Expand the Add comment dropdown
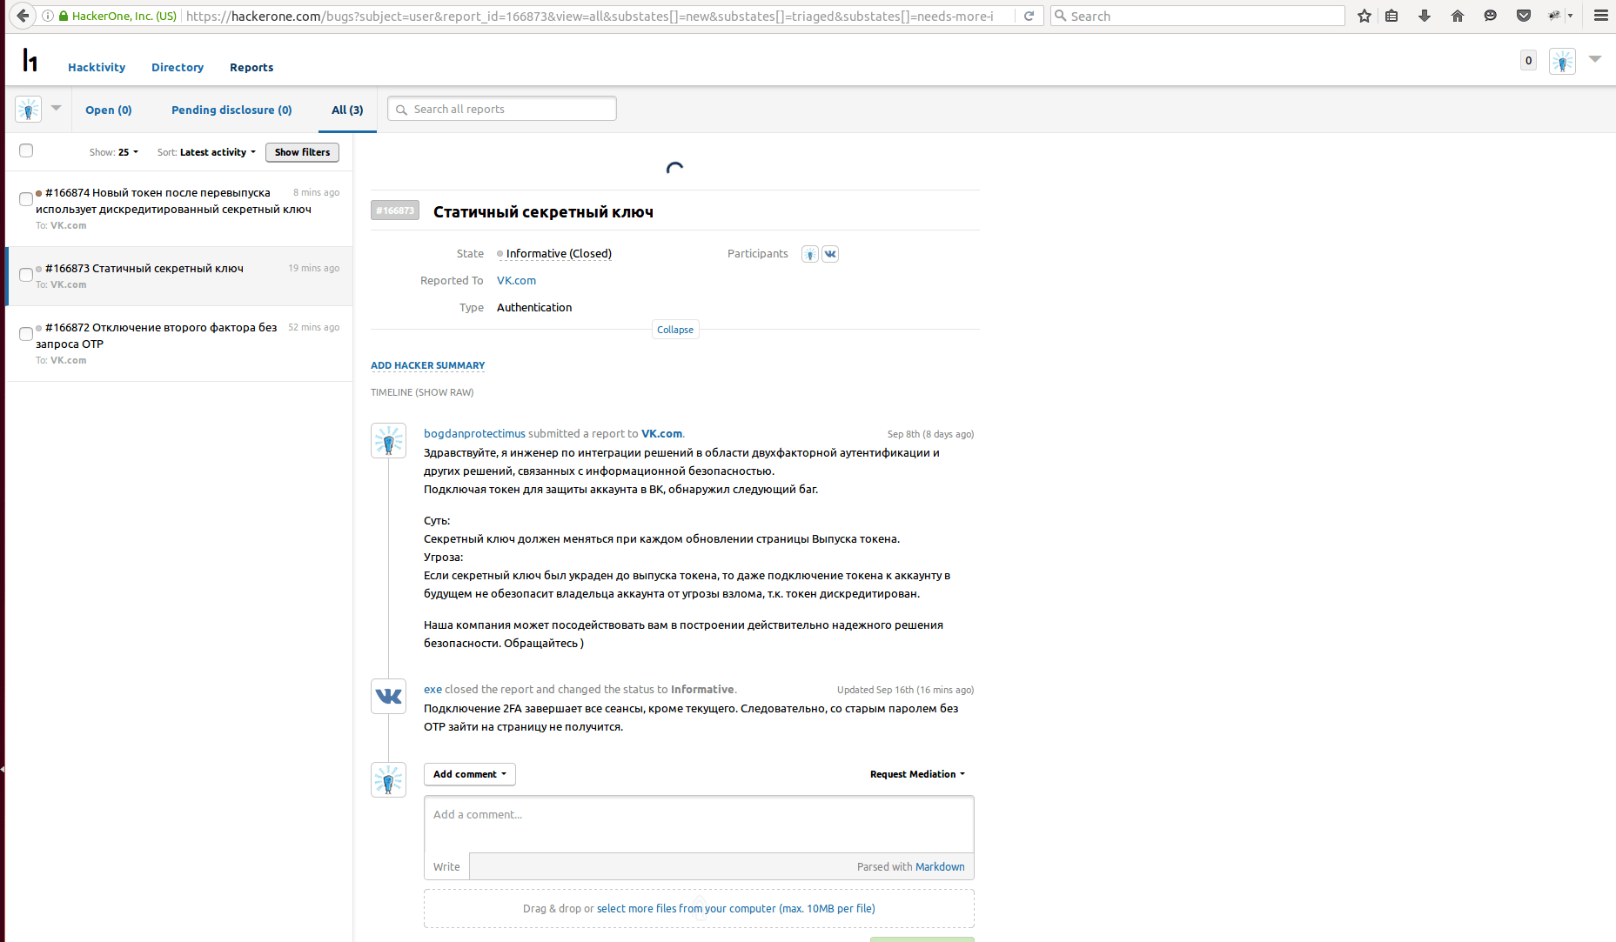Viewport: 1616px width, 942px height. [x=469, y=774]
